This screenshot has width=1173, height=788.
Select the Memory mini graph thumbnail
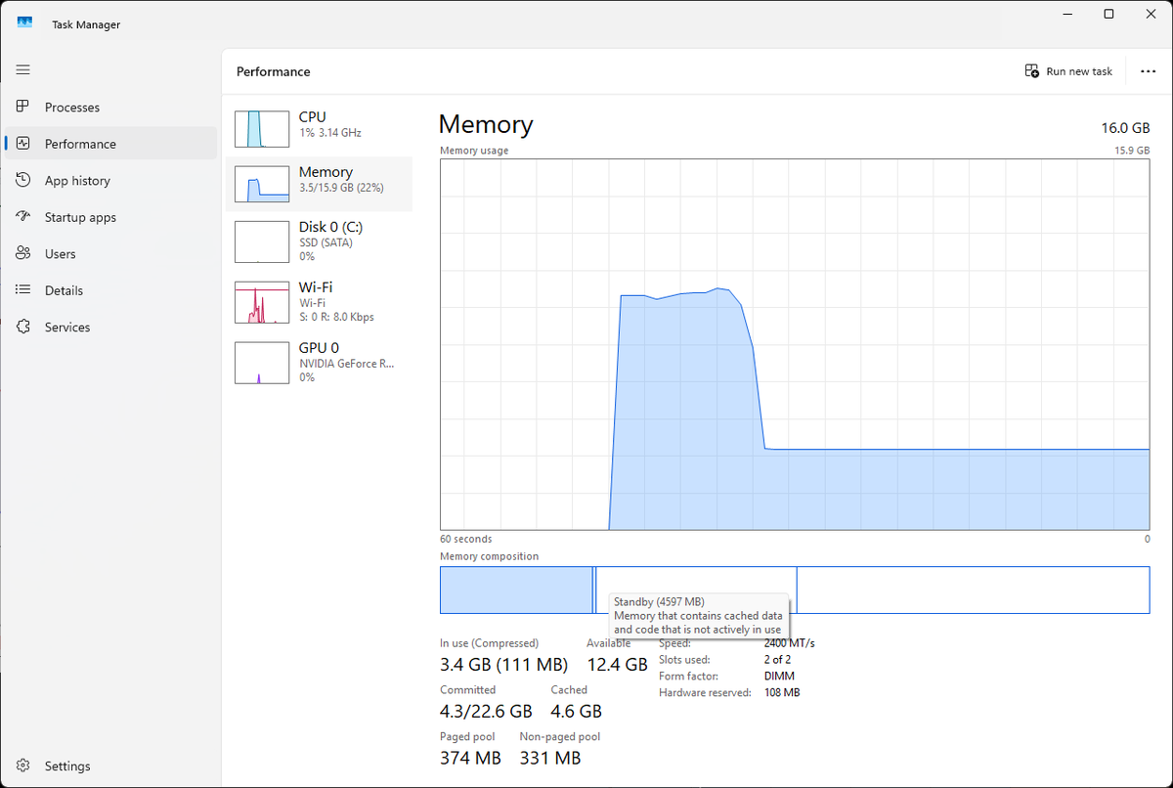262,184
